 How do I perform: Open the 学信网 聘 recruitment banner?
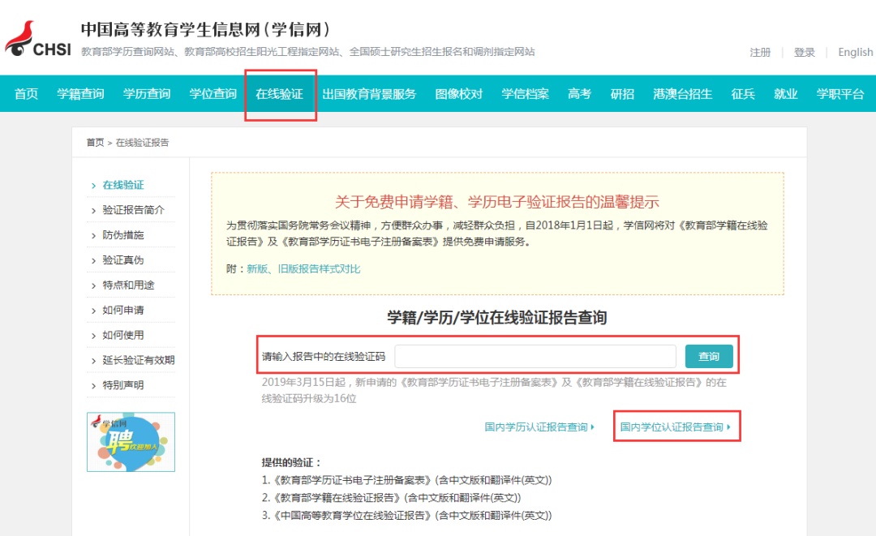[x=131, y=442]
